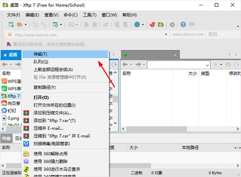
Task: Expand the session properties dropdown arrow
Action: click(x=61, y=24)
